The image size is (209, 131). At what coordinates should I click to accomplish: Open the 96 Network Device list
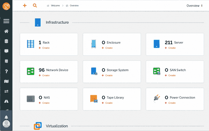click(x=53, y=70)
